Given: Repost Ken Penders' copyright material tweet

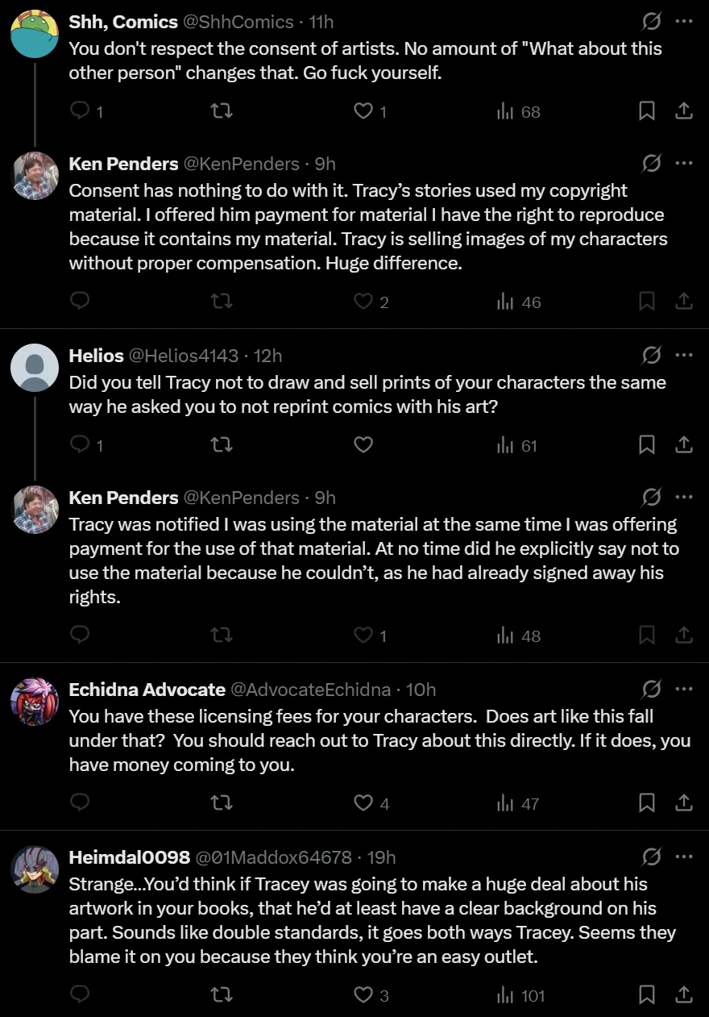Looking at the screenshot, I should pyautogui.click(x=222, y=302).
